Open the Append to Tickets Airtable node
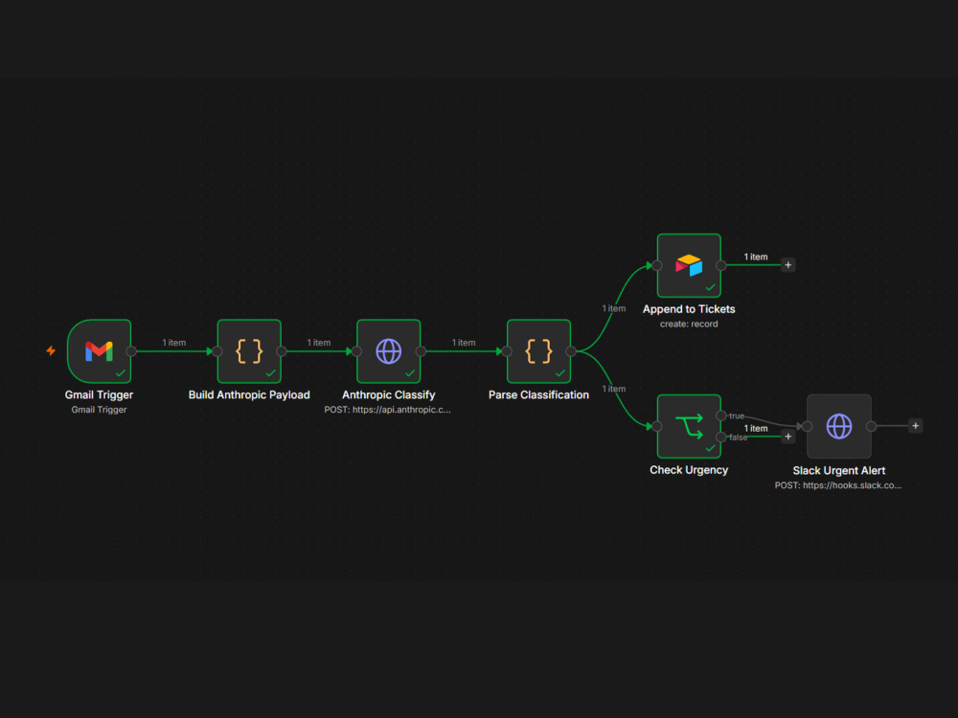This screenshot has height=718, width=958. pos(689,265)
